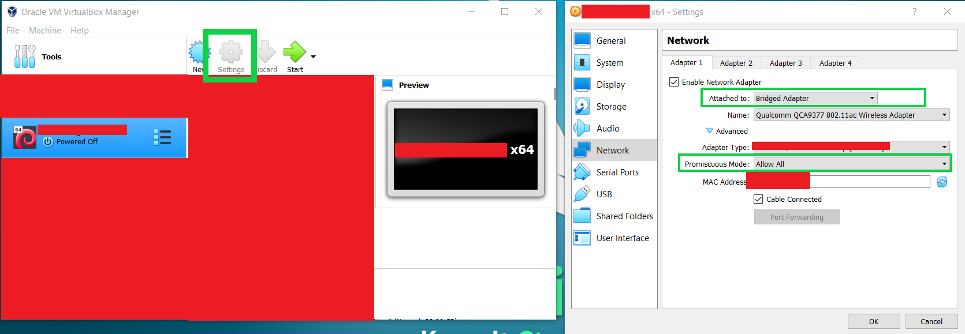Expand the Promiscuous Mode dropdown
Image resolution: width=965 pixels, height=334 pixels.
pos(851,164)
